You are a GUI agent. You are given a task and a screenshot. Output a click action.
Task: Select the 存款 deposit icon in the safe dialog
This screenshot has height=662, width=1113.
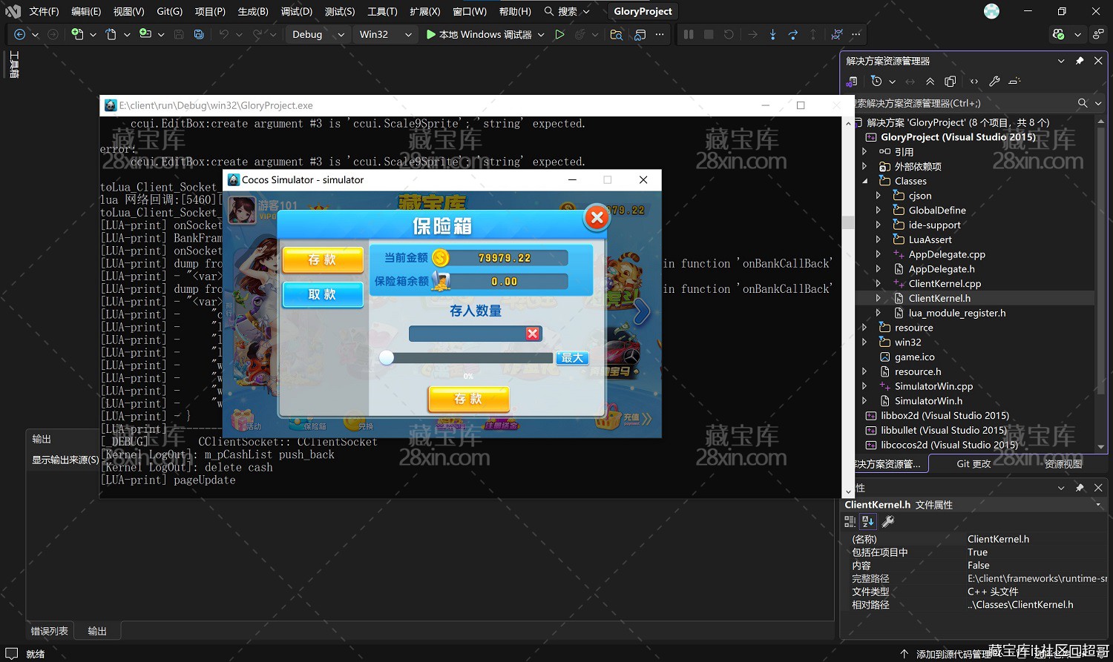[322, 260]
